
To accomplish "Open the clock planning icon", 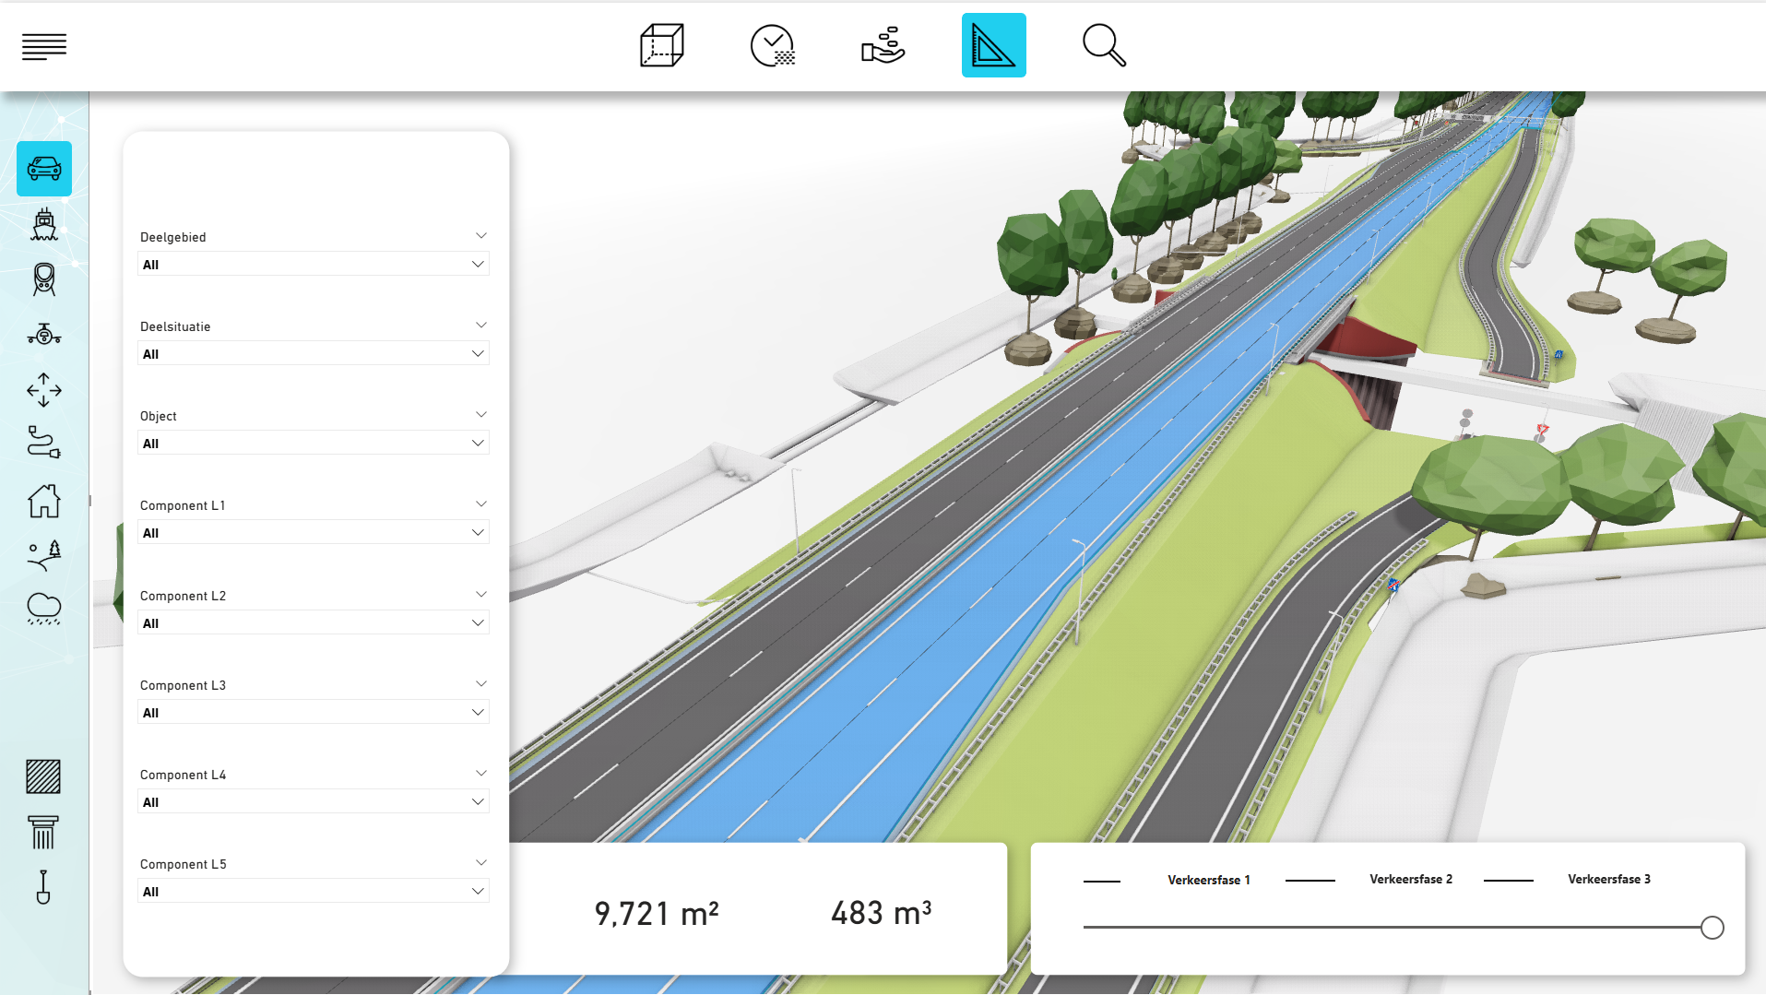I will tap(772, 46).
